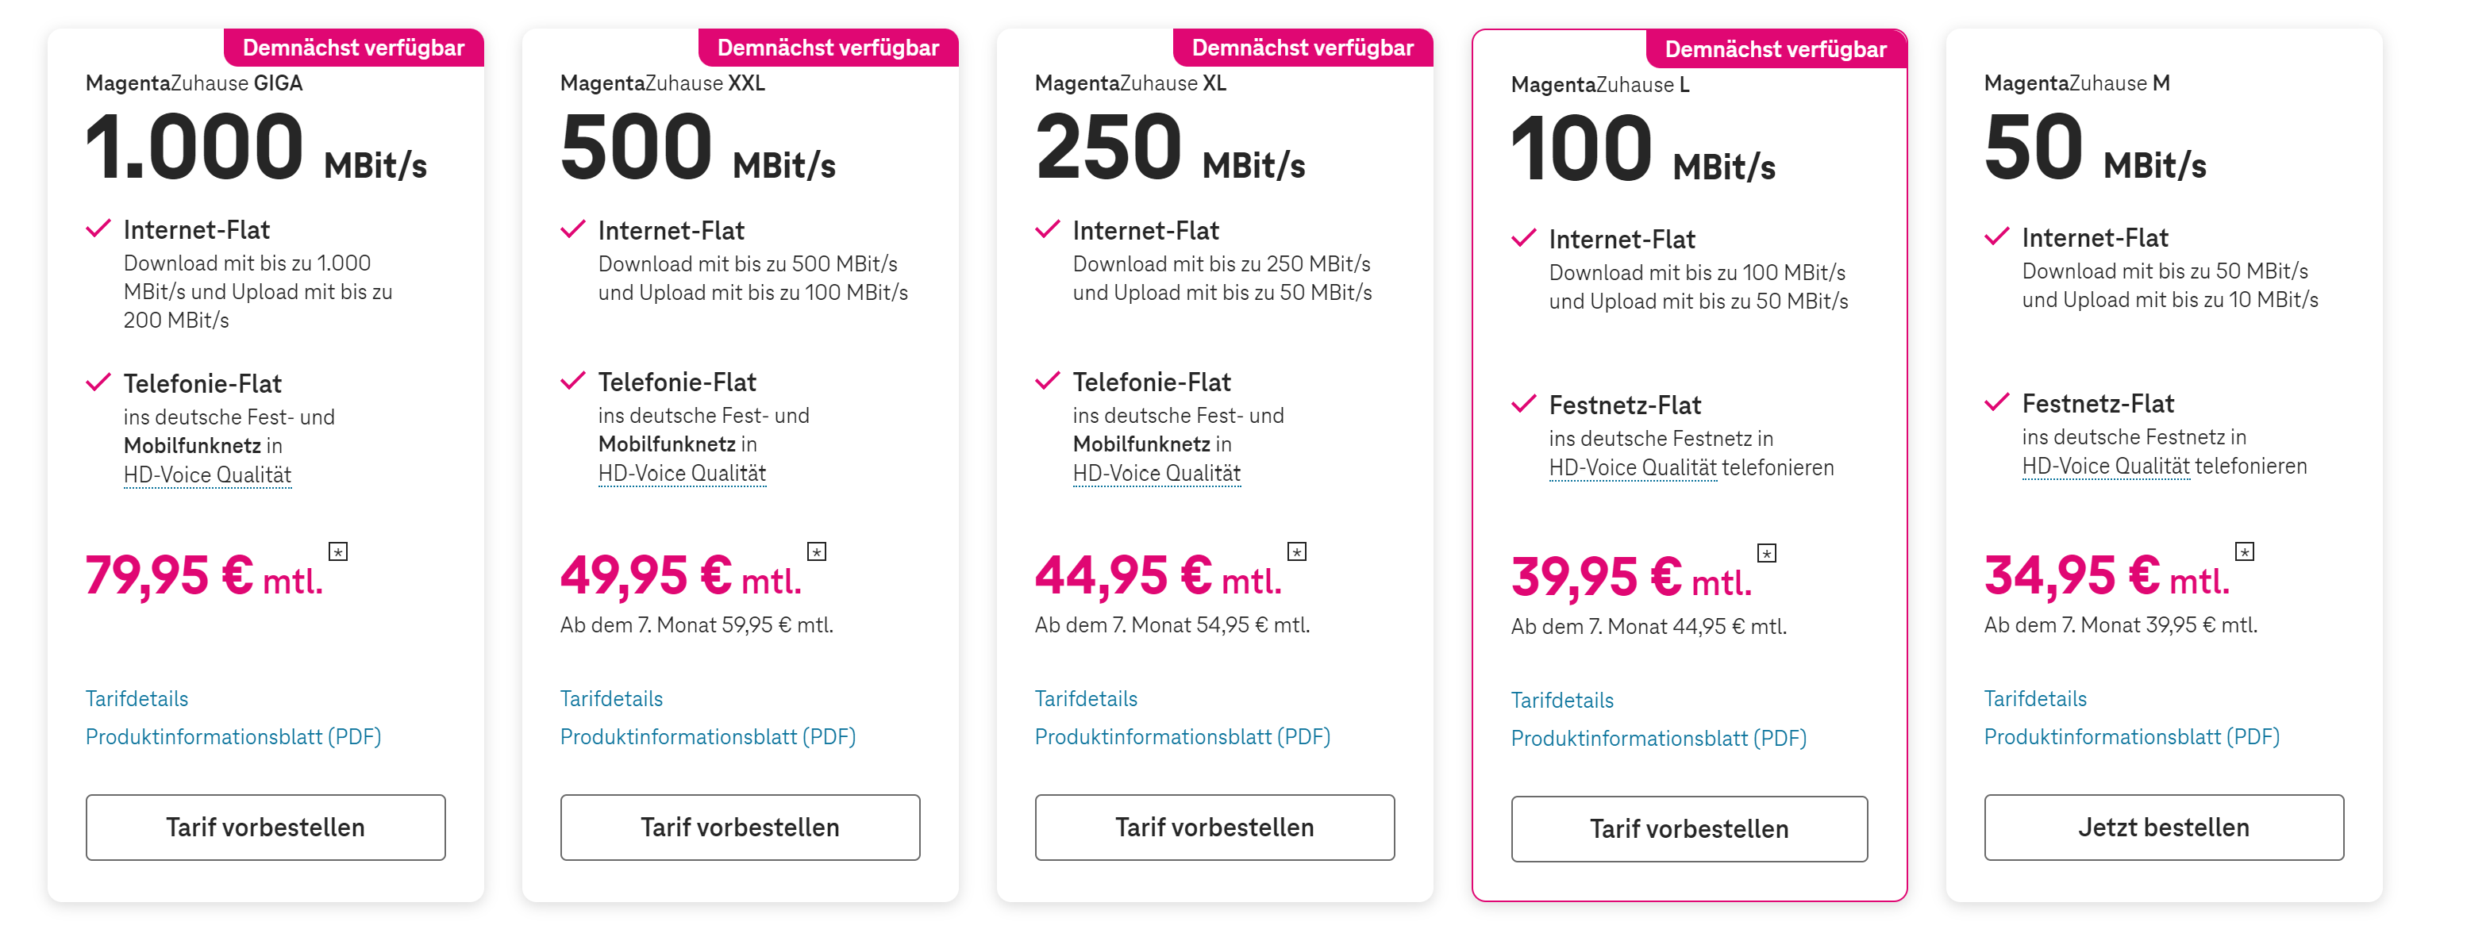
Task: Open Produktinformationsblatt PDF for XXL tariff
Action: [708, 737]
